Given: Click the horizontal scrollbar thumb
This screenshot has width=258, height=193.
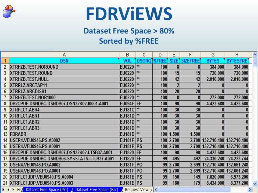Looking at the screenshot, I should [195, 190].
